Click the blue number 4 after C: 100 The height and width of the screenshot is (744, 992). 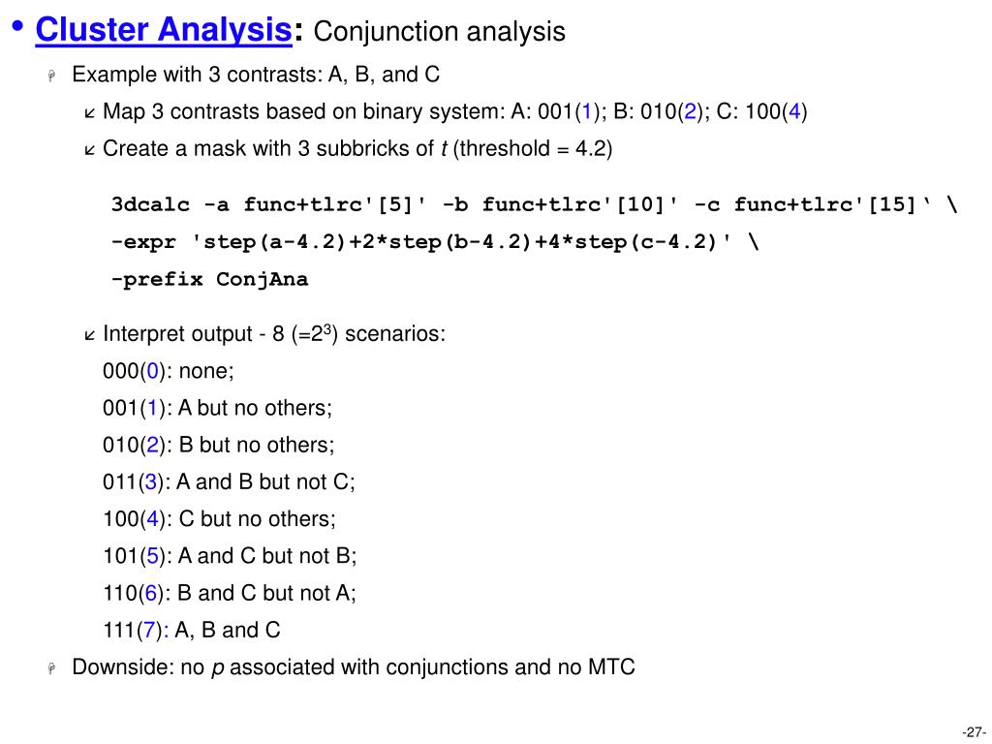[794, 112]
